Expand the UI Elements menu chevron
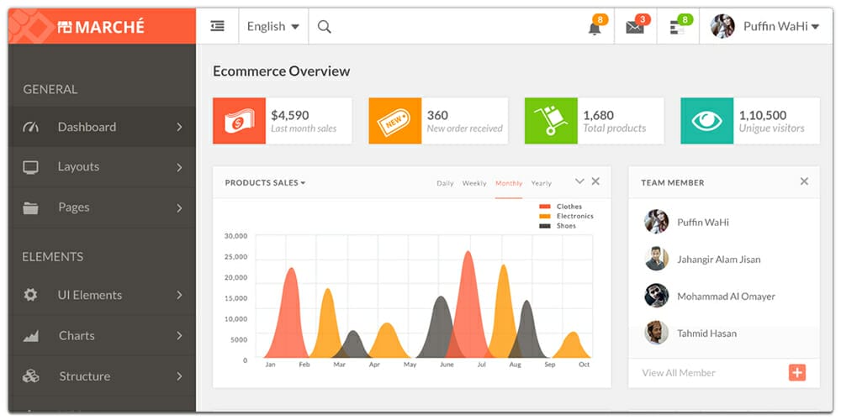841x420 pixels. point(179,295)
